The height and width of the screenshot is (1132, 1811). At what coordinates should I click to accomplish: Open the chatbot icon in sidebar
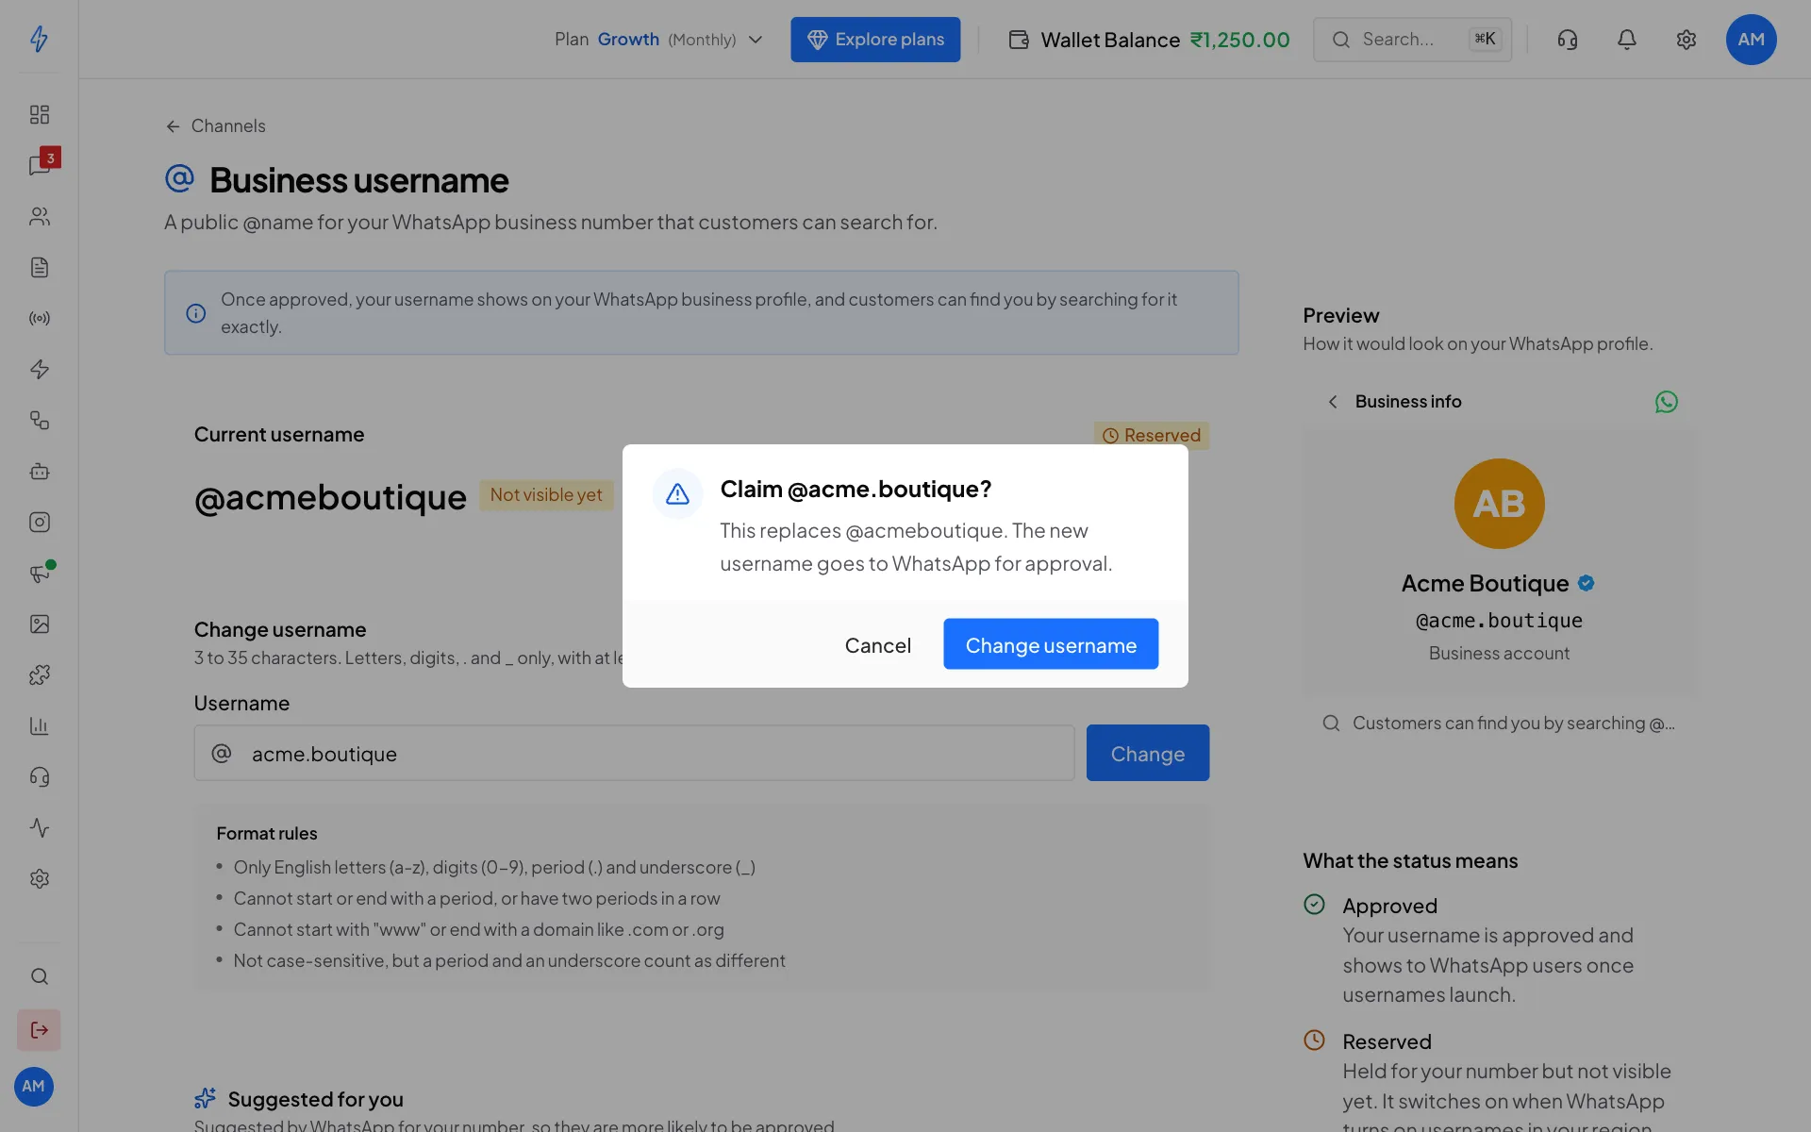pos(40,471)
